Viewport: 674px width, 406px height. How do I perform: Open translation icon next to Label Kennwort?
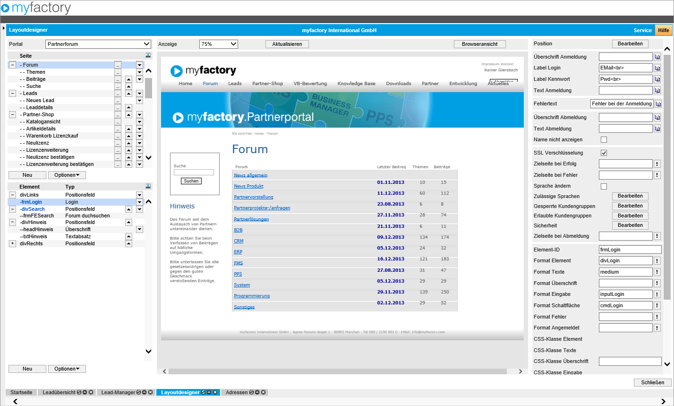coord(657,79)
